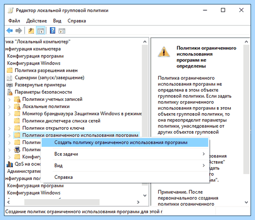Click the folder icon beside Политики учетных записей
The image size is (255, 220).
[x=17, y=99]
